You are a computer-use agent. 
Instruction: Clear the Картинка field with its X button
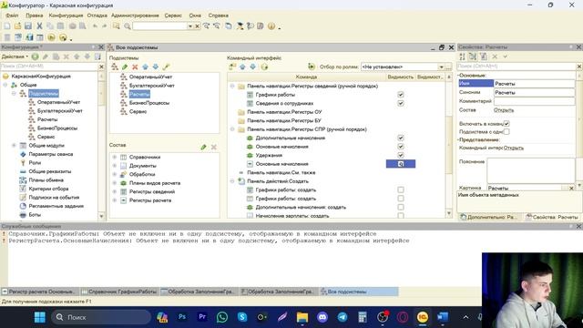(571, 189)
